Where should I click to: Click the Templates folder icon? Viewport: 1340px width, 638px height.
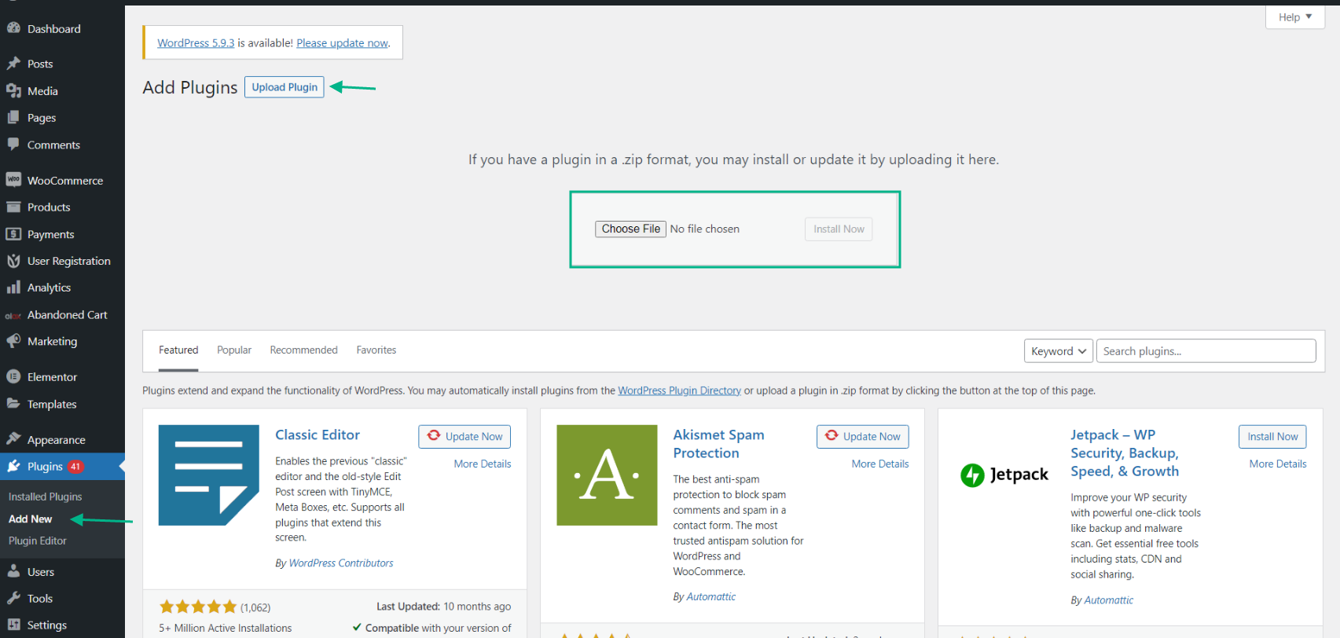[13, 404]
